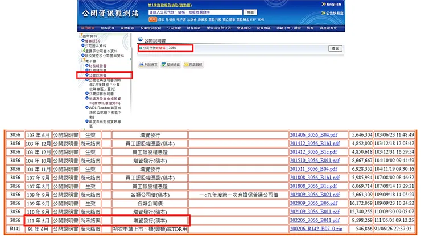The width and height of the screenshot is (421, 236).
Task: Click the globe icon beside 公開說明書 heading
Action: click(x=140, y=40)
